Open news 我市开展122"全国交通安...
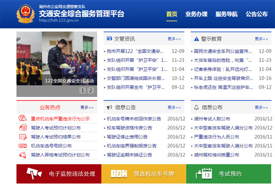Screen dimensions: 275x189 coord(135,51)
